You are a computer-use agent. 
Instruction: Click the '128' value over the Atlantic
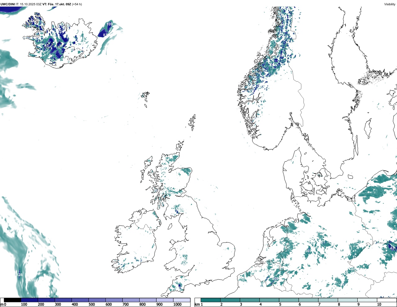coord(19,275)
